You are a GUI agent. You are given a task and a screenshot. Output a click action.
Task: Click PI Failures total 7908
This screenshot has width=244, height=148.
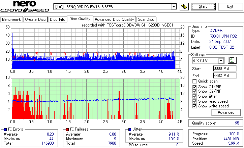[112, 143]
